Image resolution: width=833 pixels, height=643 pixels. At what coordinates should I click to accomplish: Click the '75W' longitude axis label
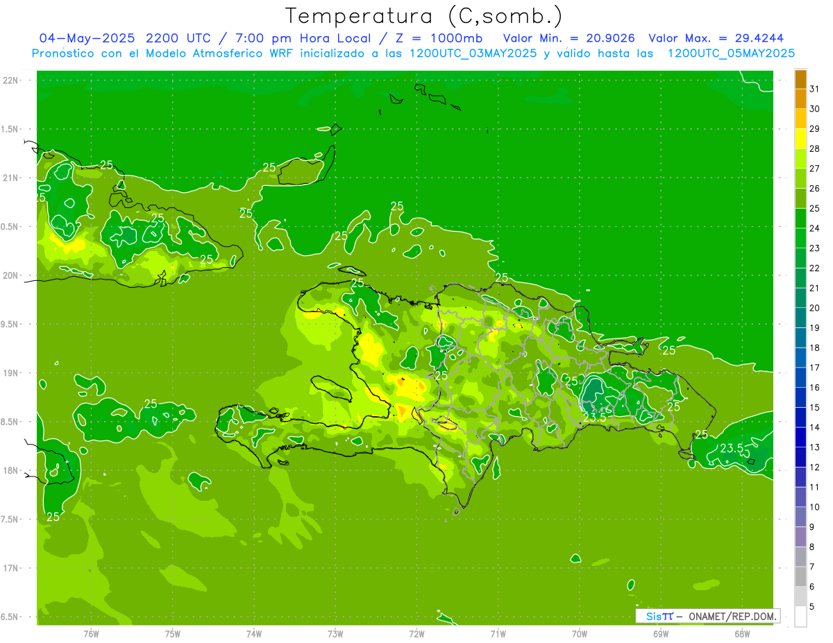173,633
